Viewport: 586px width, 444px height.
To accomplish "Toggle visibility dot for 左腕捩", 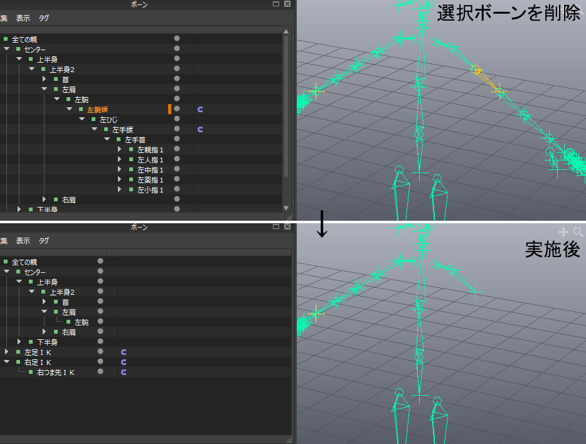I will click(x=177, y=108).
